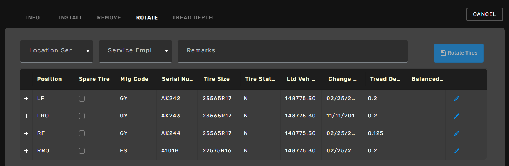Click into the Remarks text field
509x166 pixels.
click(293, 51)
